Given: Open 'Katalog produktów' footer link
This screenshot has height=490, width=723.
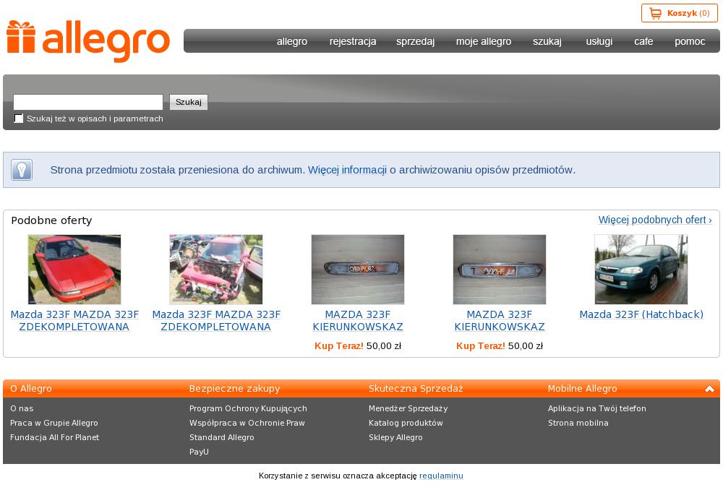Looking at the screenshot, I should coord(406,423).
